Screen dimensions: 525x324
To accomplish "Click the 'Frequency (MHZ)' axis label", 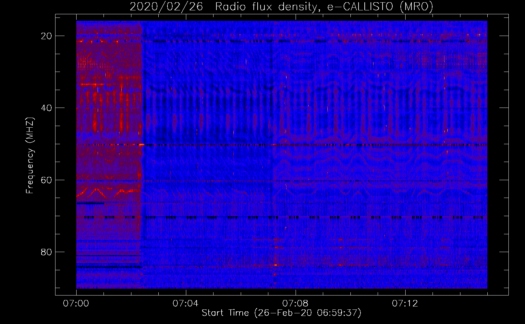I will coord(30,156).
